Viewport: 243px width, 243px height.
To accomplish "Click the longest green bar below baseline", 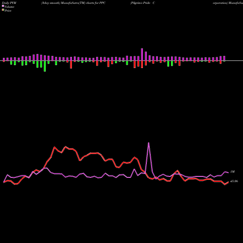I will coord(45,66).
